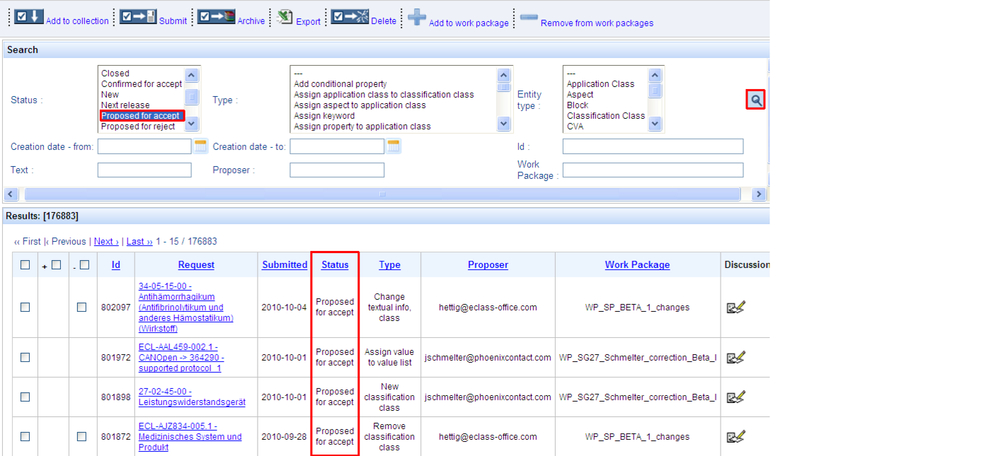Click the Archive toolbar icon
This screenshot has height=456, width=991.
coord(216,16)
